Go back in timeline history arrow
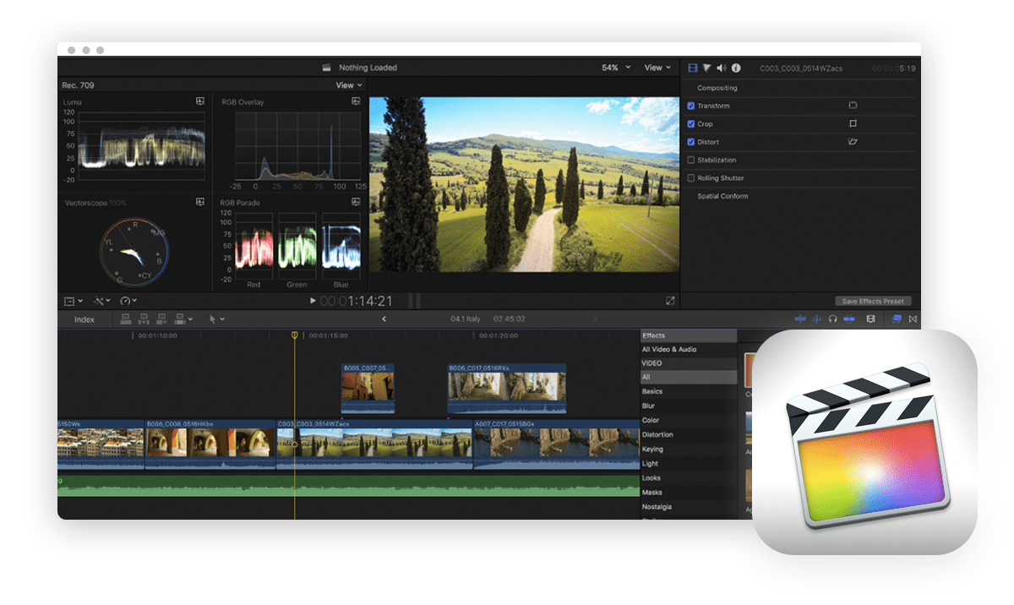This screenshot has height=605, width=1014. pos(384,319)
